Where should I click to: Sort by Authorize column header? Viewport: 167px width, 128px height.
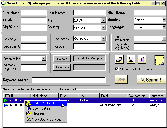[158, 96]
